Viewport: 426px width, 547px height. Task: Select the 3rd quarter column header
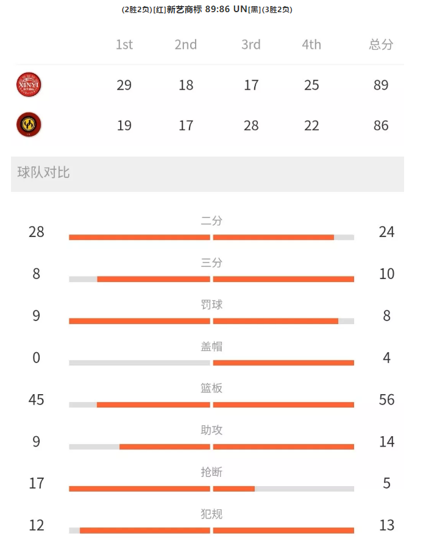click(x=251, y=44)
